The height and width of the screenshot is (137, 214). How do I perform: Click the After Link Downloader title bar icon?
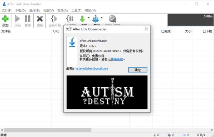pyautogui.click(x=4, y=4)
